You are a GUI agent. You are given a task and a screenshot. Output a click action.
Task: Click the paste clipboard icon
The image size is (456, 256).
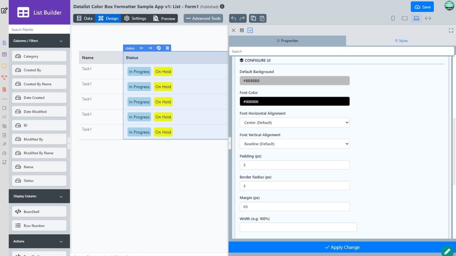pyautogui.click(x=262, y=18)
